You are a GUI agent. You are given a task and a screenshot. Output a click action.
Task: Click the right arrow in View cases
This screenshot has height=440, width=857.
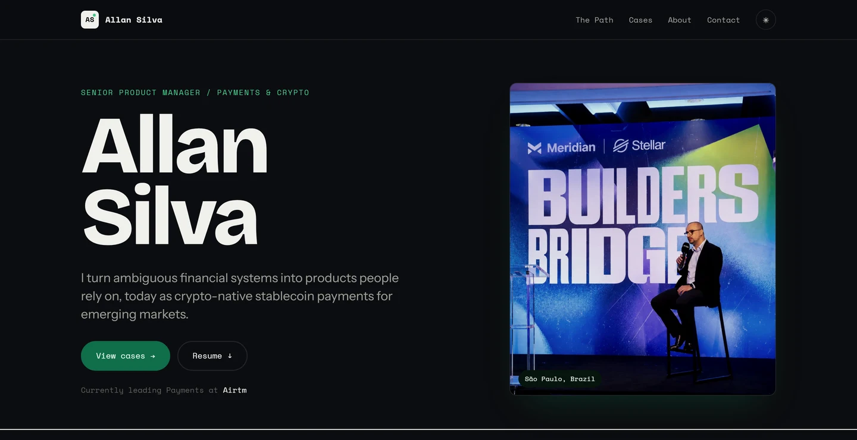152,356
